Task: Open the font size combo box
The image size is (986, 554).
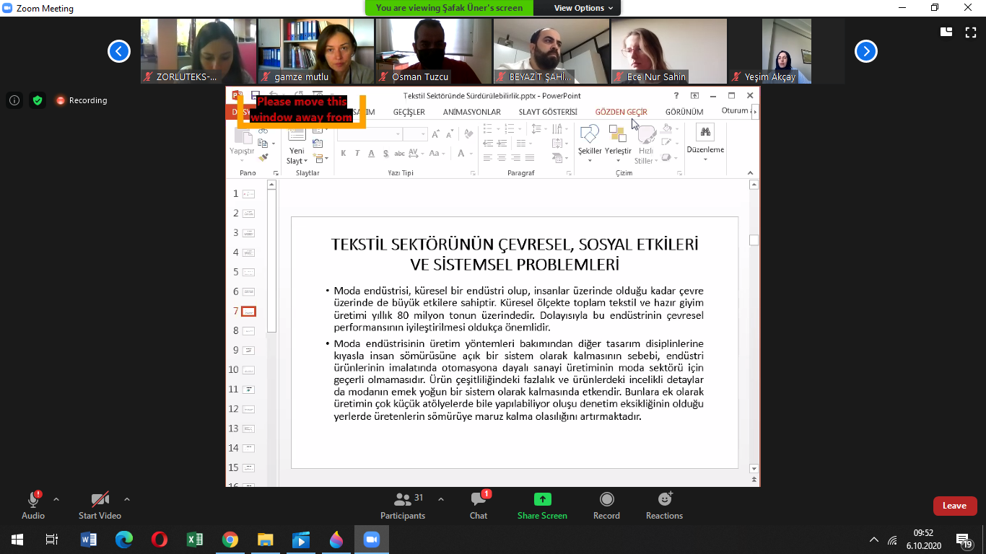Action: pos(415,134)
